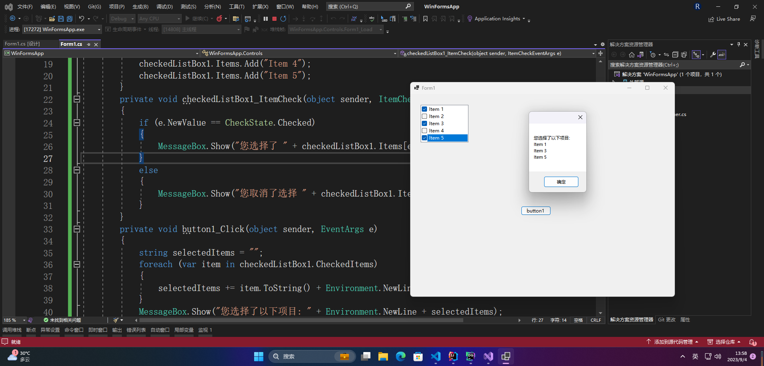Click the Solution Explorer search field
764x366 pixels.
(x=679, y=65)
